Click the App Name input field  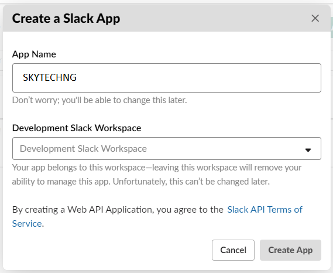[167, 78]
